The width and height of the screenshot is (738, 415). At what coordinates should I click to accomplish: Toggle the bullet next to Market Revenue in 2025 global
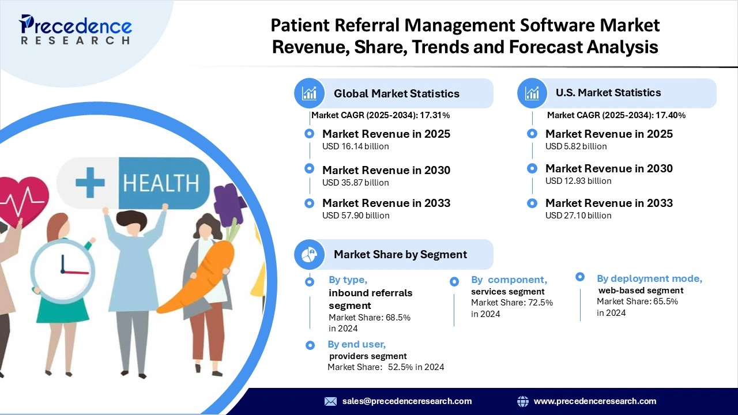(310, 134)
